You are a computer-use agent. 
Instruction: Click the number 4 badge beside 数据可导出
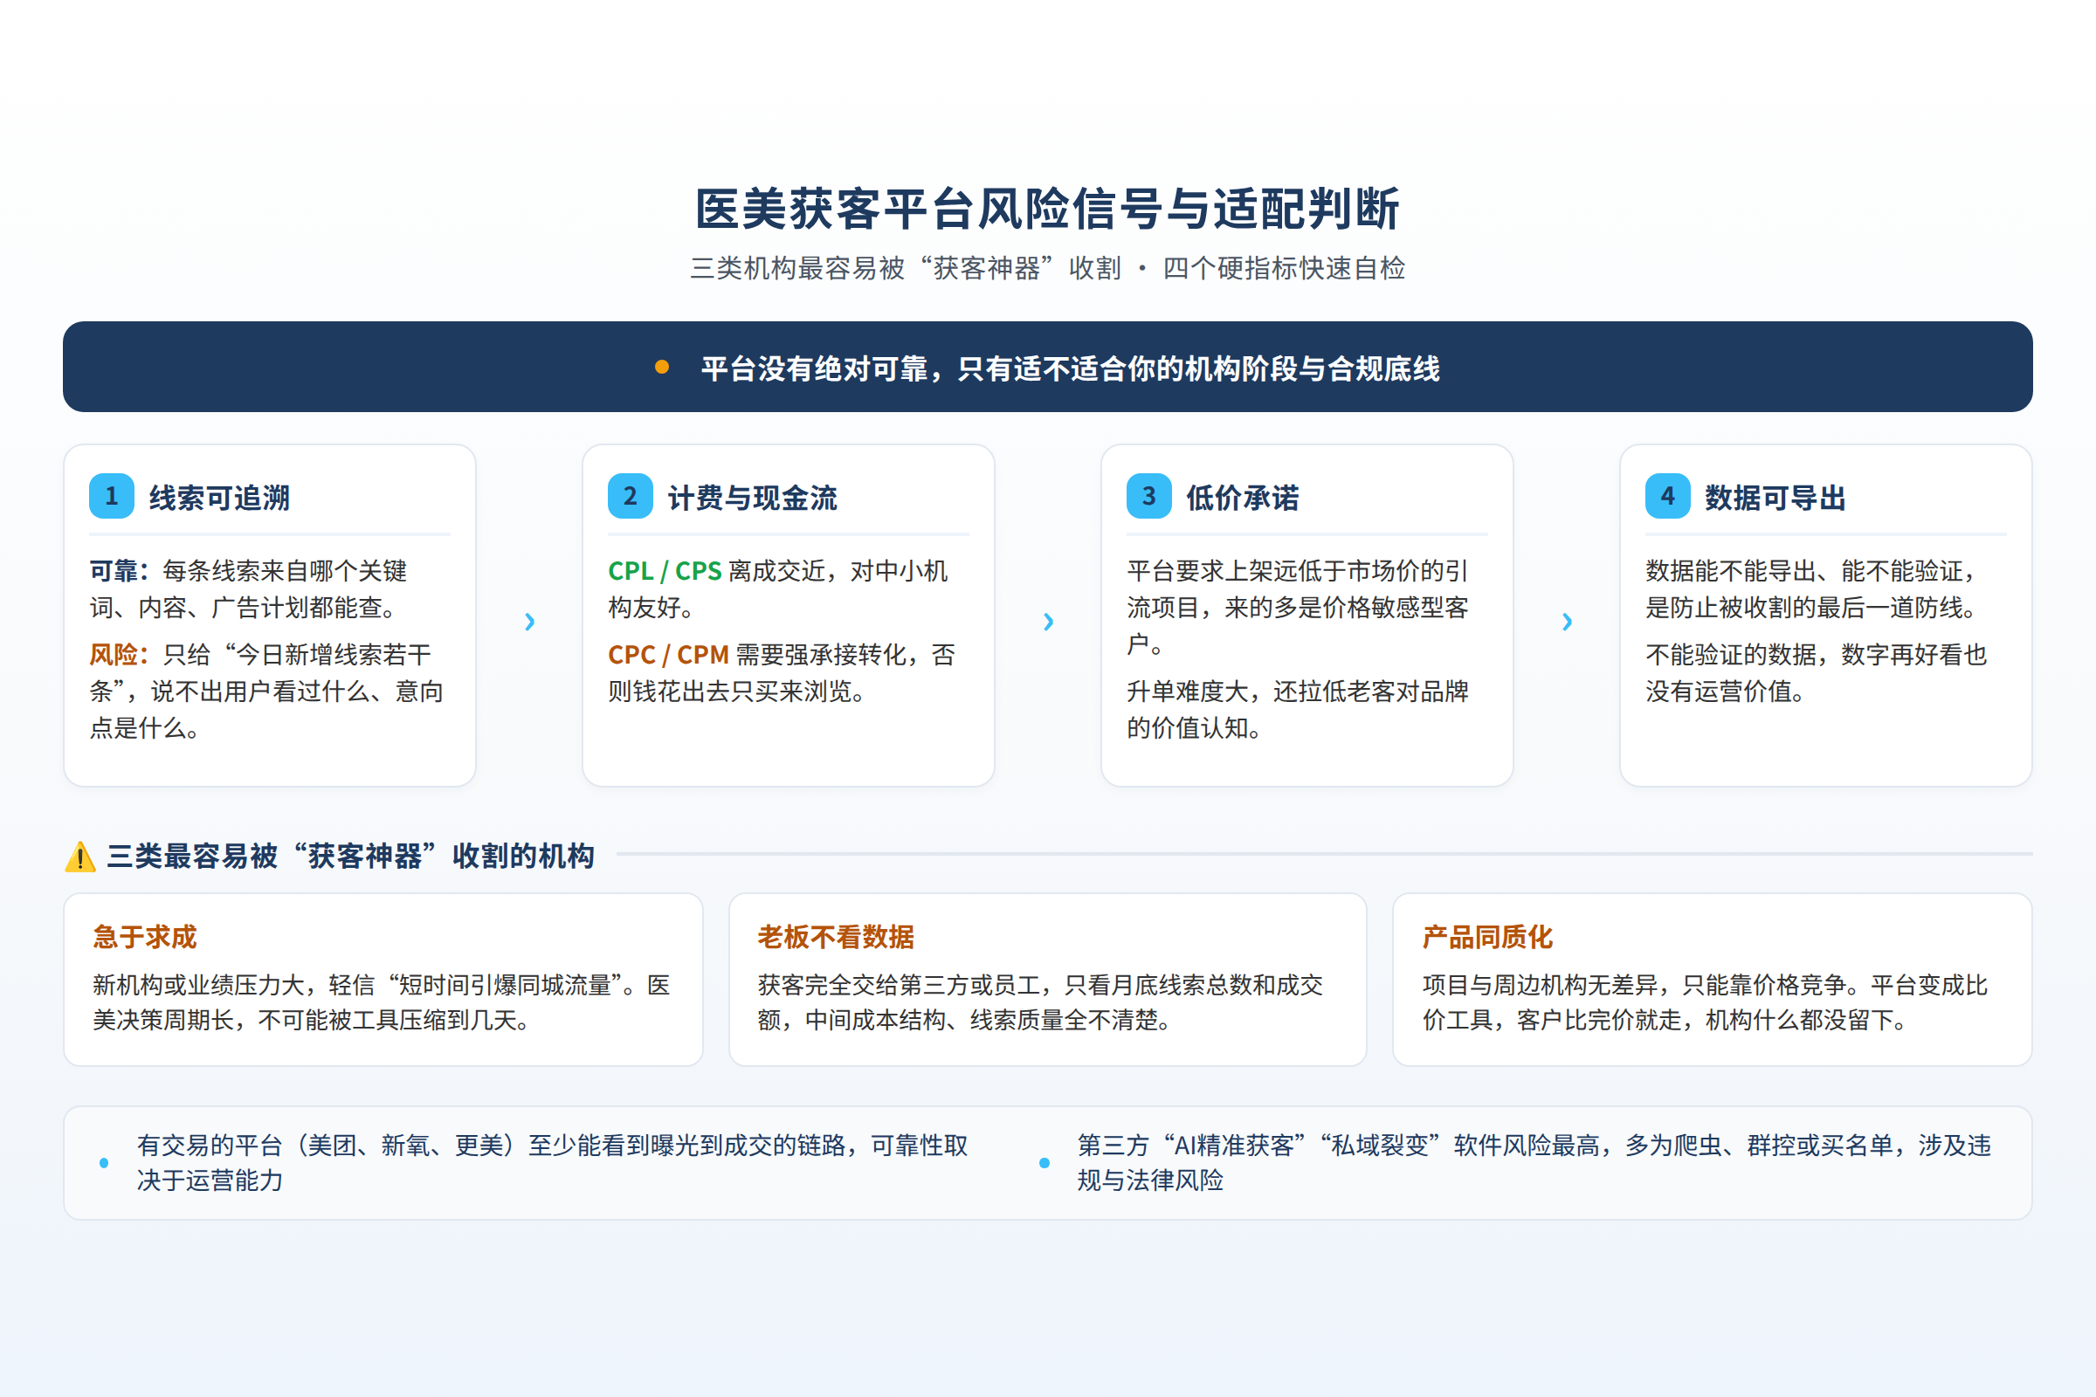click(x=1667, y=496)
